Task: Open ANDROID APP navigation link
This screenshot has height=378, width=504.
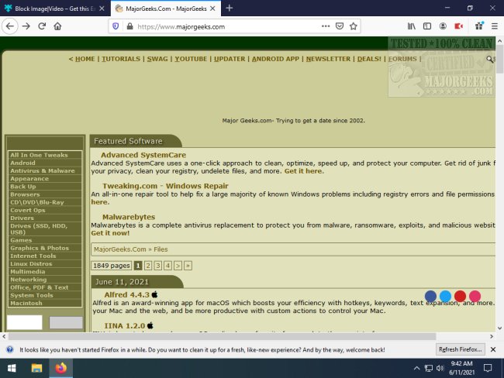Action: tap(275, 59)
